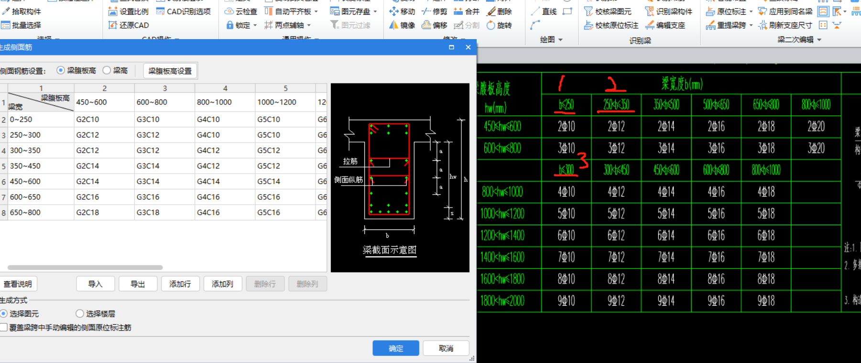The image size is (861, 363).
Task: Expand the 两点辅轴 dropdown arrow
Action: 309,25
